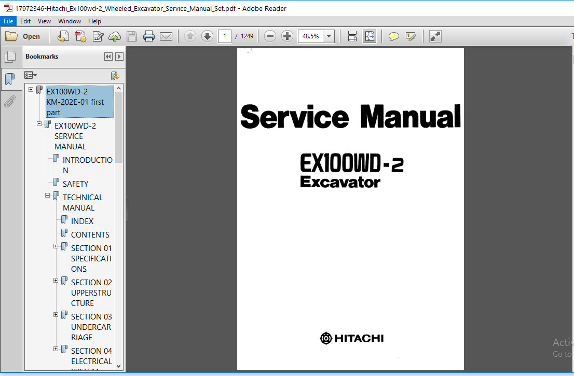The image size is (574, 376).
Task: Open the bookmarks options menu
Action: point(31,75)
